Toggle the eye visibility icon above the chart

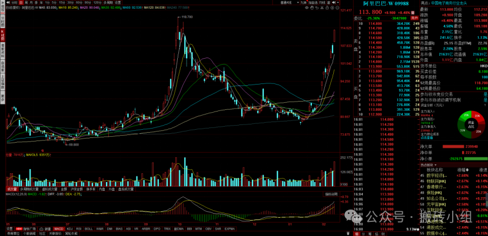click(x=307, y=8)
